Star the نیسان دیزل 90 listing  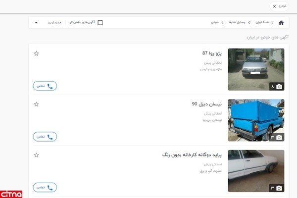click(36, 104)
